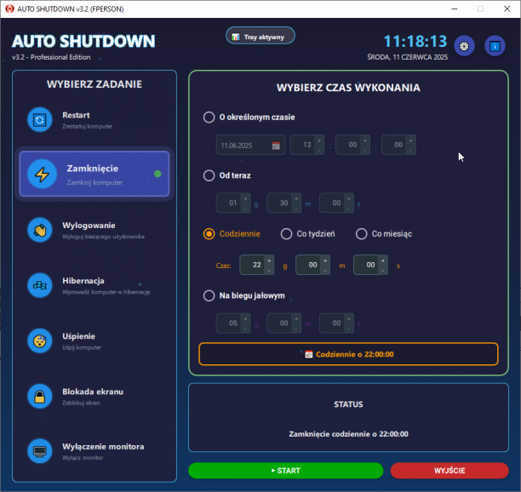Image resolution: width=521 pixels, height=492 pixels.
Task: Click status text 'Zamknięcie codziennie o 22:00:00'
Action: (x=348, y=434)
